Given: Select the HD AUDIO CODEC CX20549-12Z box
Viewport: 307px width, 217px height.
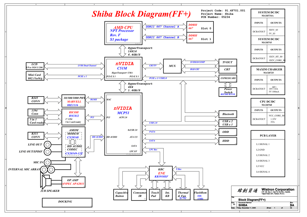Looking at the screenshot, I should (x=73, y=150).
